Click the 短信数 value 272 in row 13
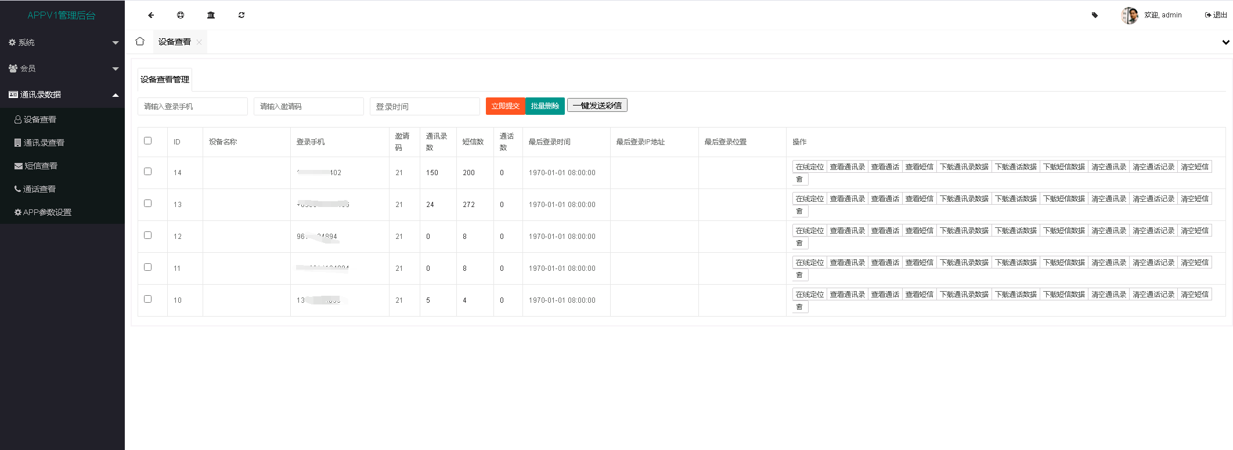Image resolution: width=1233 pixels, height=450 pixels. (468, 205)
